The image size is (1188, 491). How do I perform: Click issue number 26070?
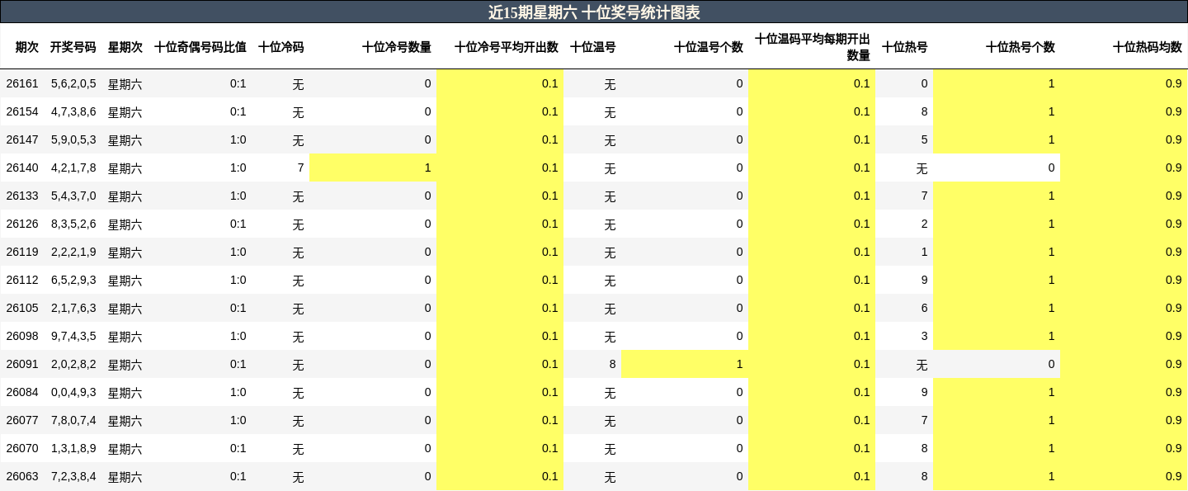click(x=22, y=448)
